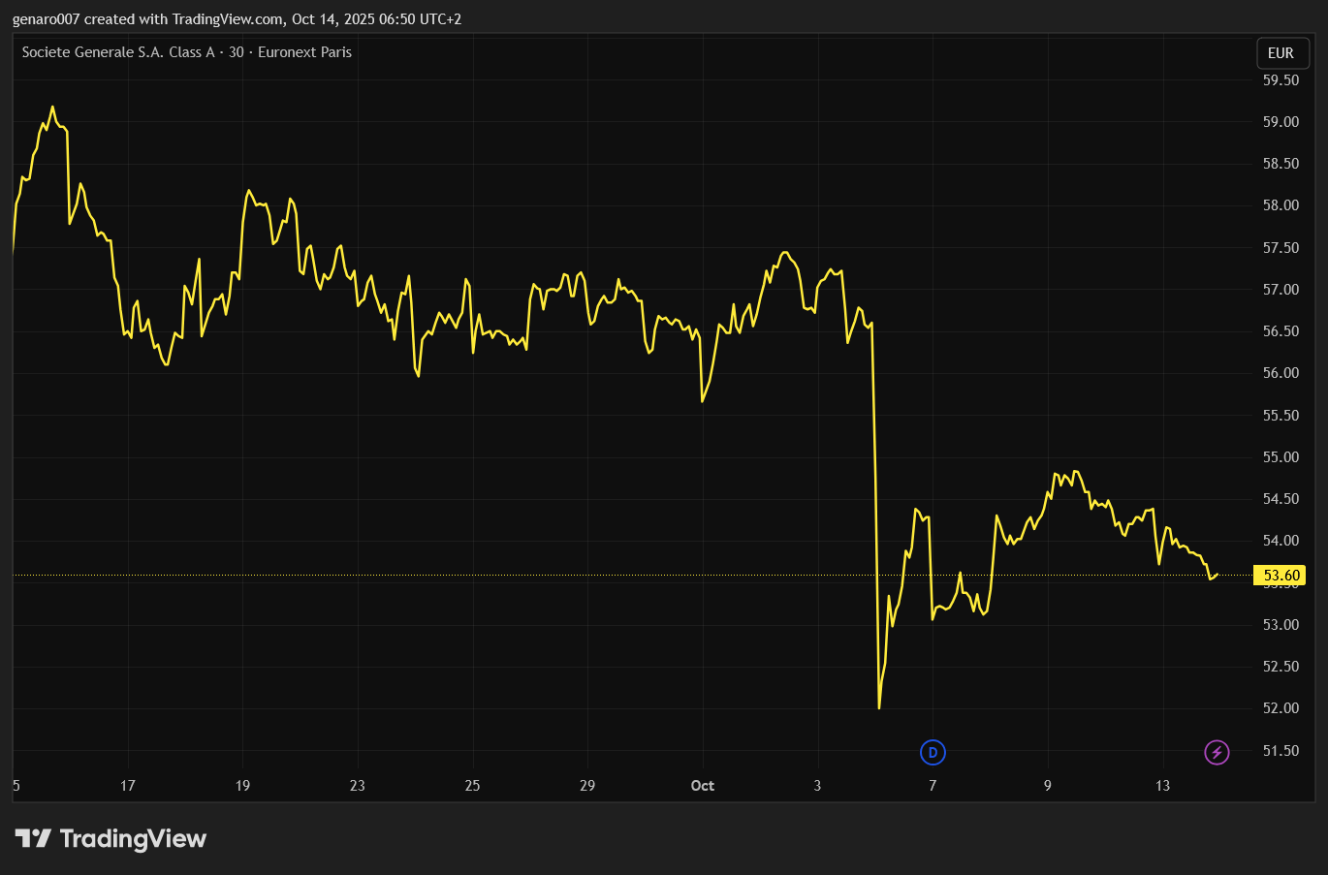This screenshot has height=875, width=1328.
Task: Open the EUR currency selector
Action: tap(1281, 53)
